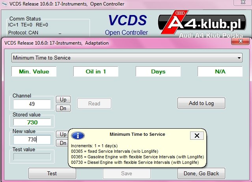Image resolution: width=252 pixels, height=182 pixels.
Task: Increase Channel number with Up button
Action: (63, 99)
